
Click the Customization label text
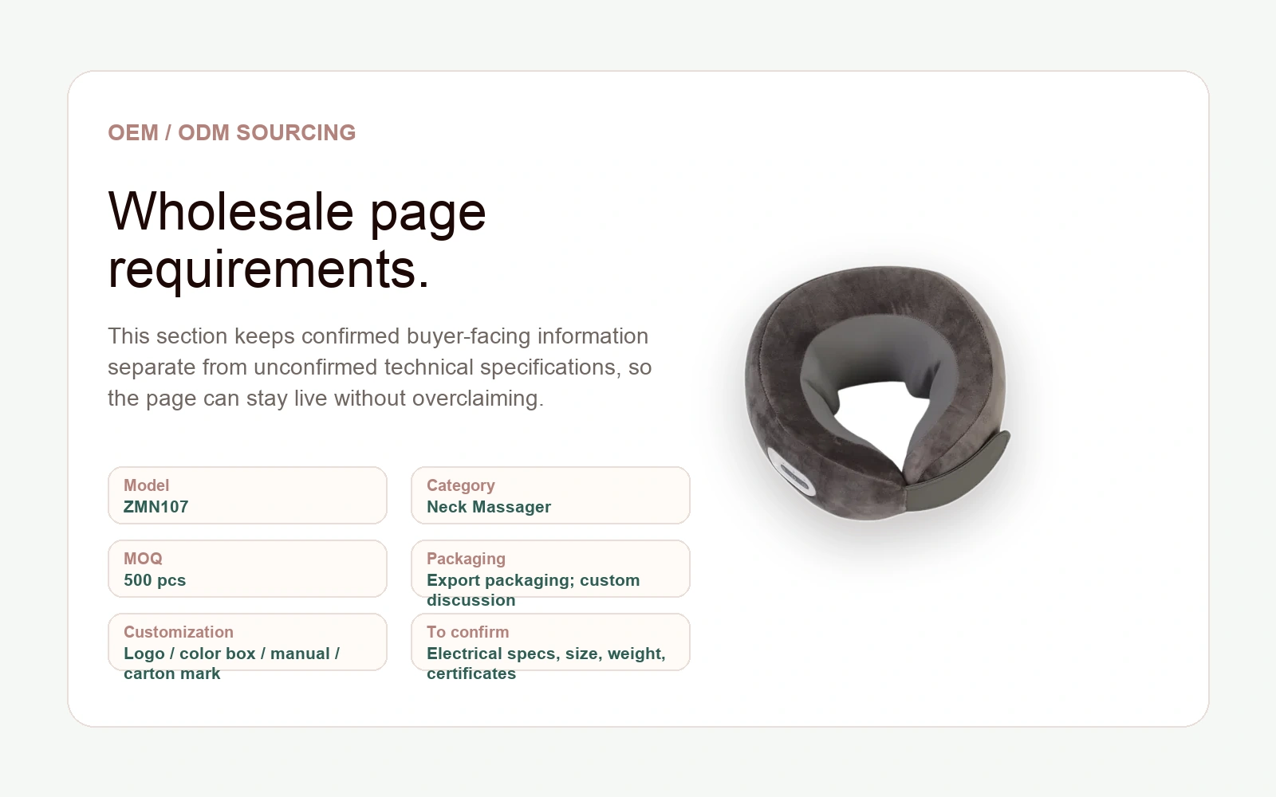tap(179, 632)
